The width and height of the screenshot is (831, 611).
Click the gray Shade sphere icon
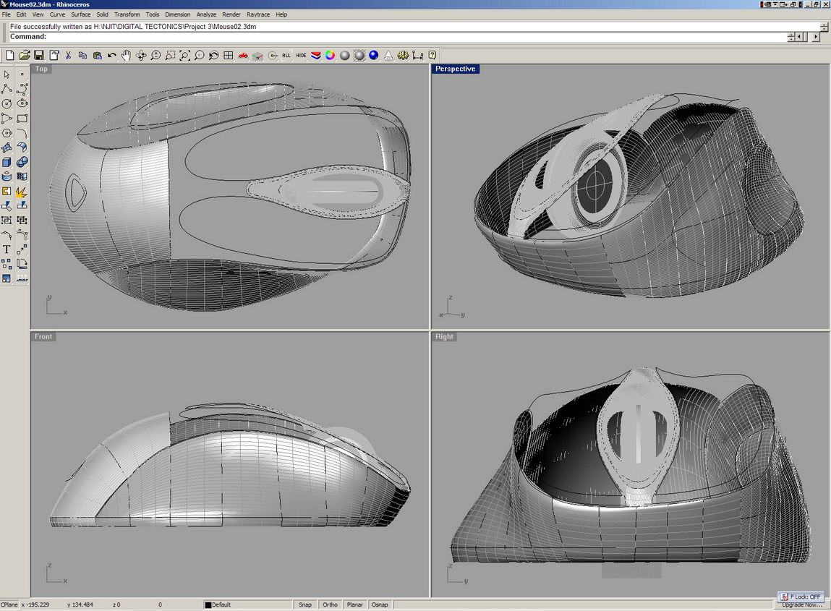point(345,55)
